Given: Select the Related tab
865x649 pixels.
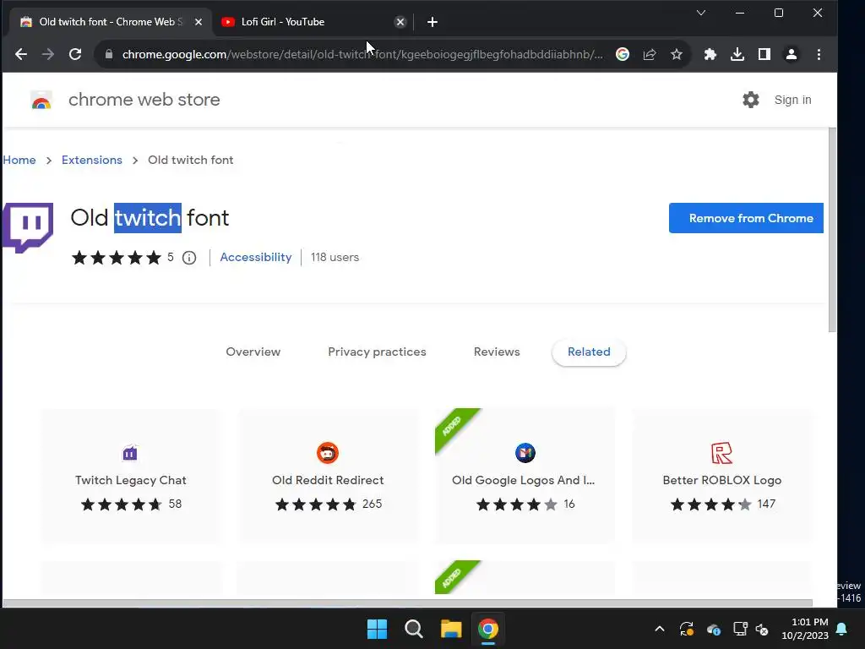Looking at the screenshot, I should pos(589,352).
